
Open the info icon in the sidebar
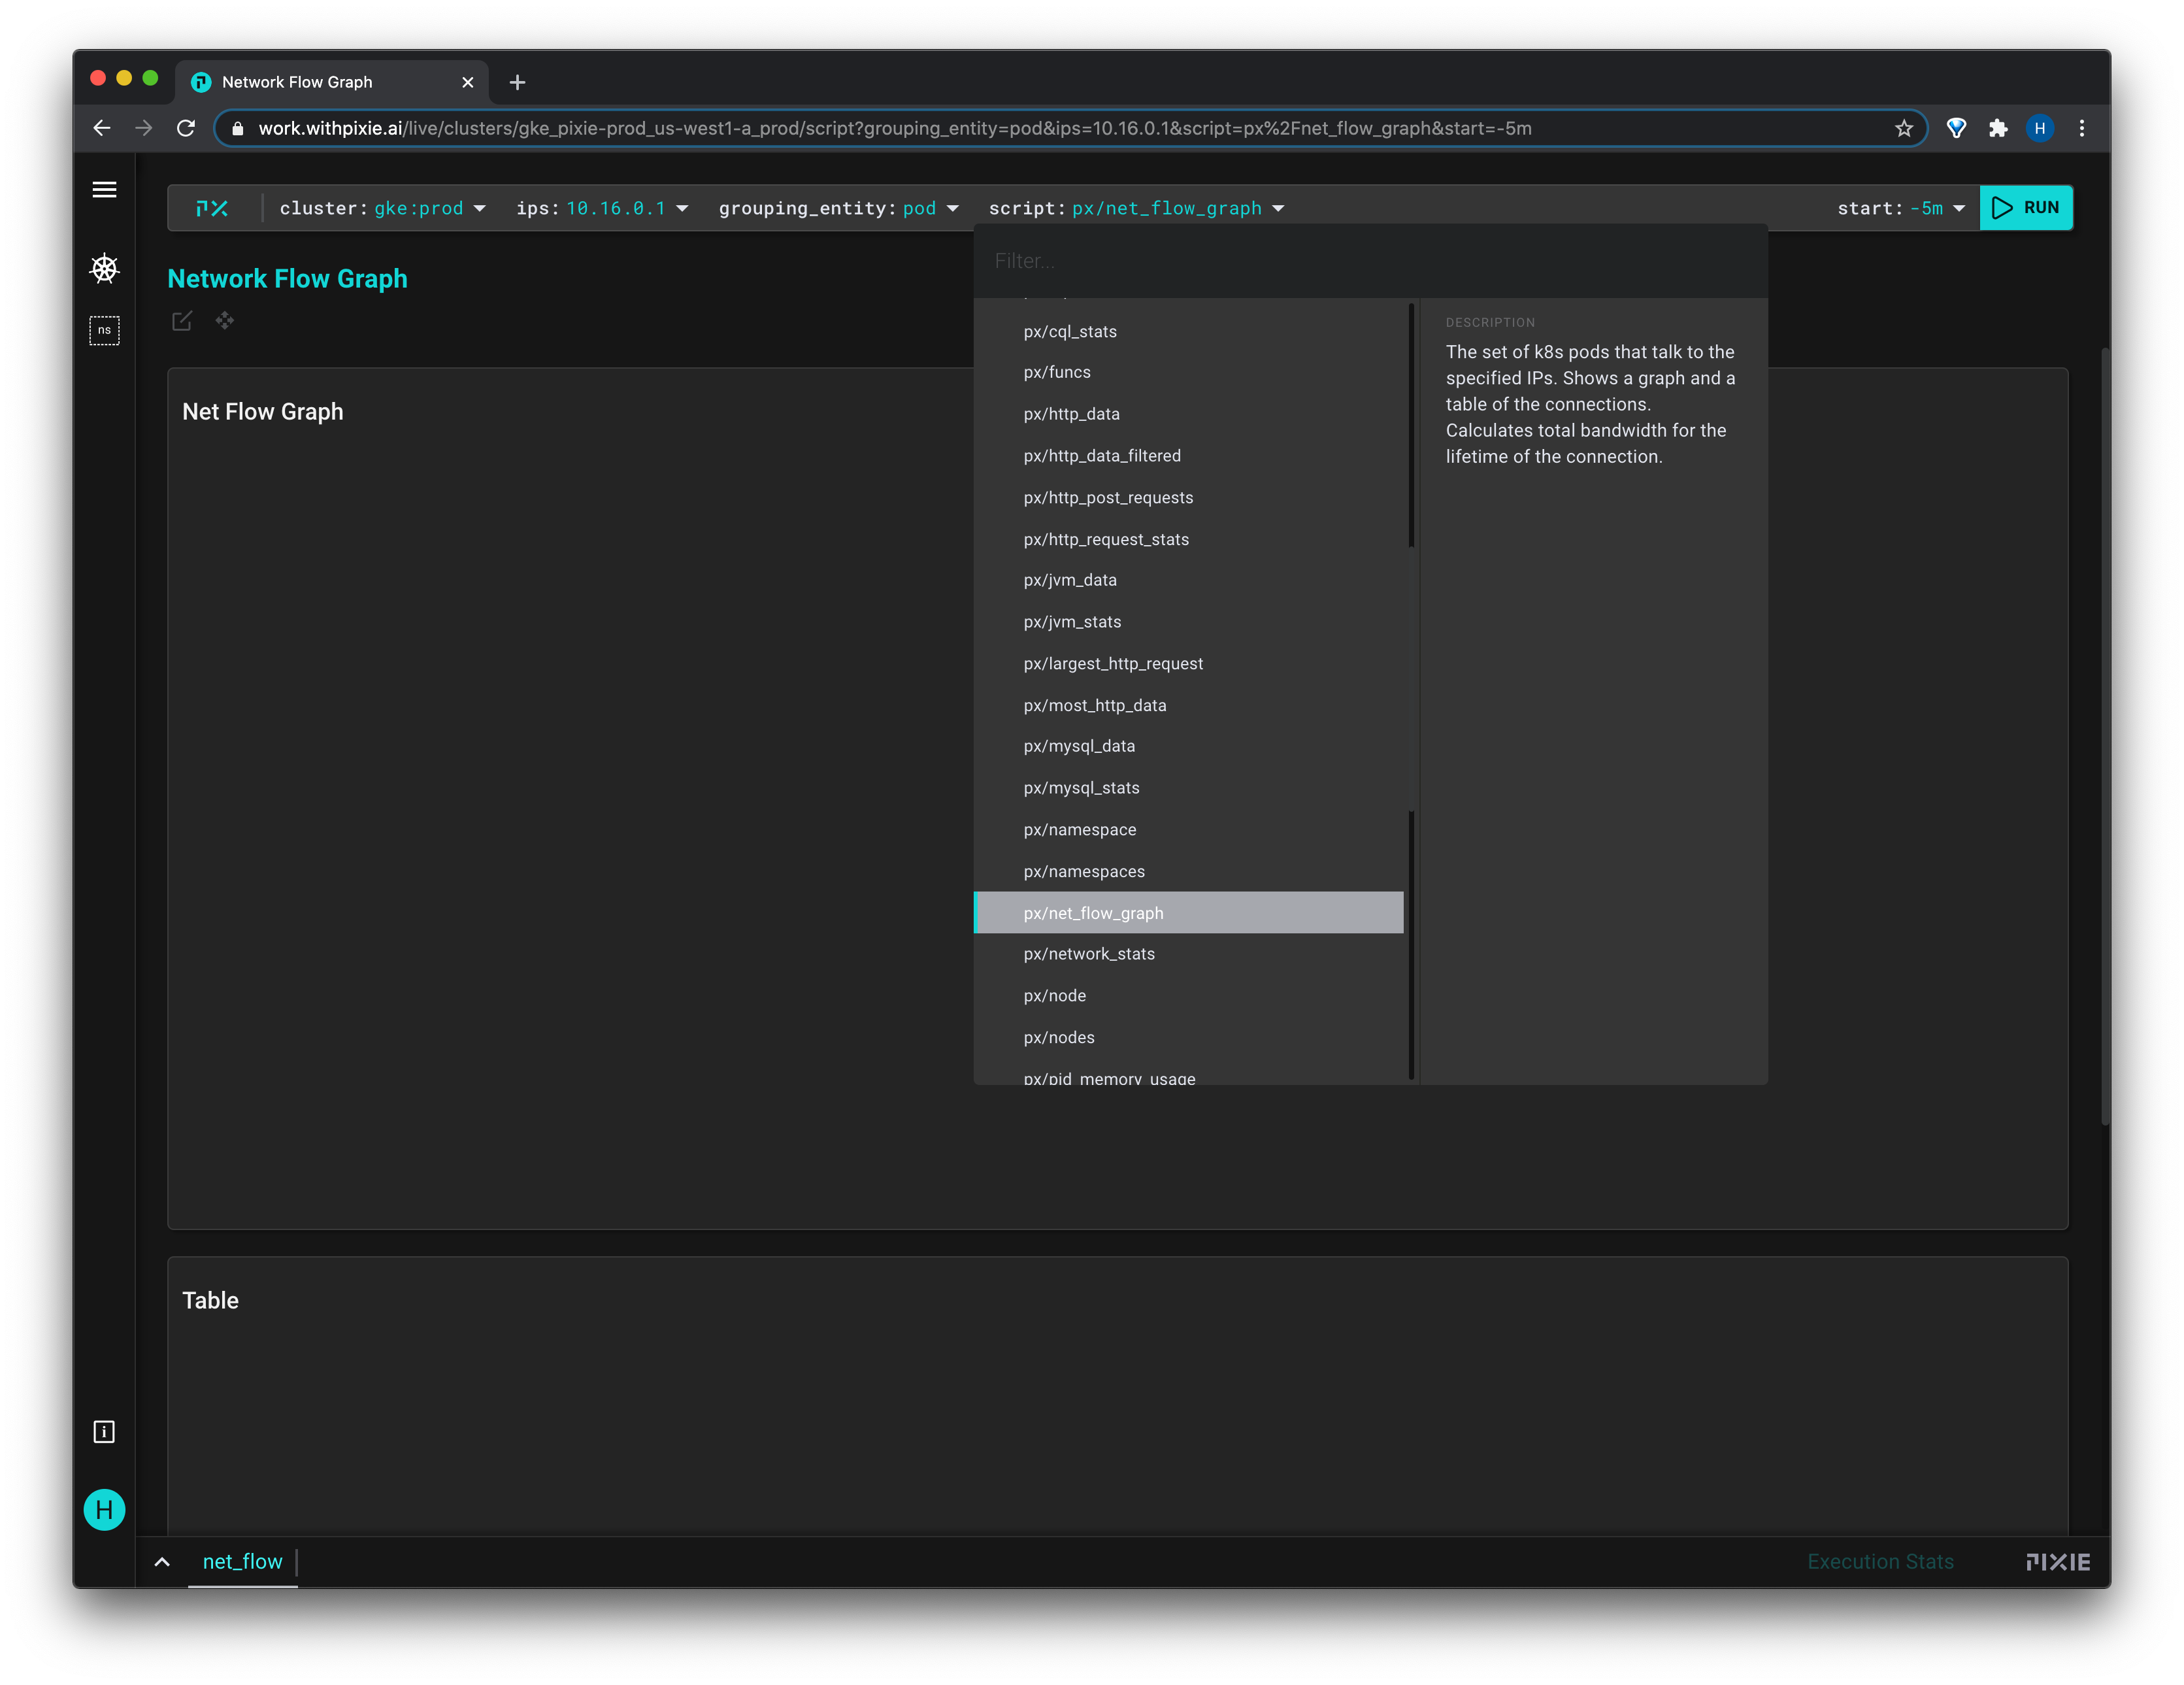[x=104, y=1432]
